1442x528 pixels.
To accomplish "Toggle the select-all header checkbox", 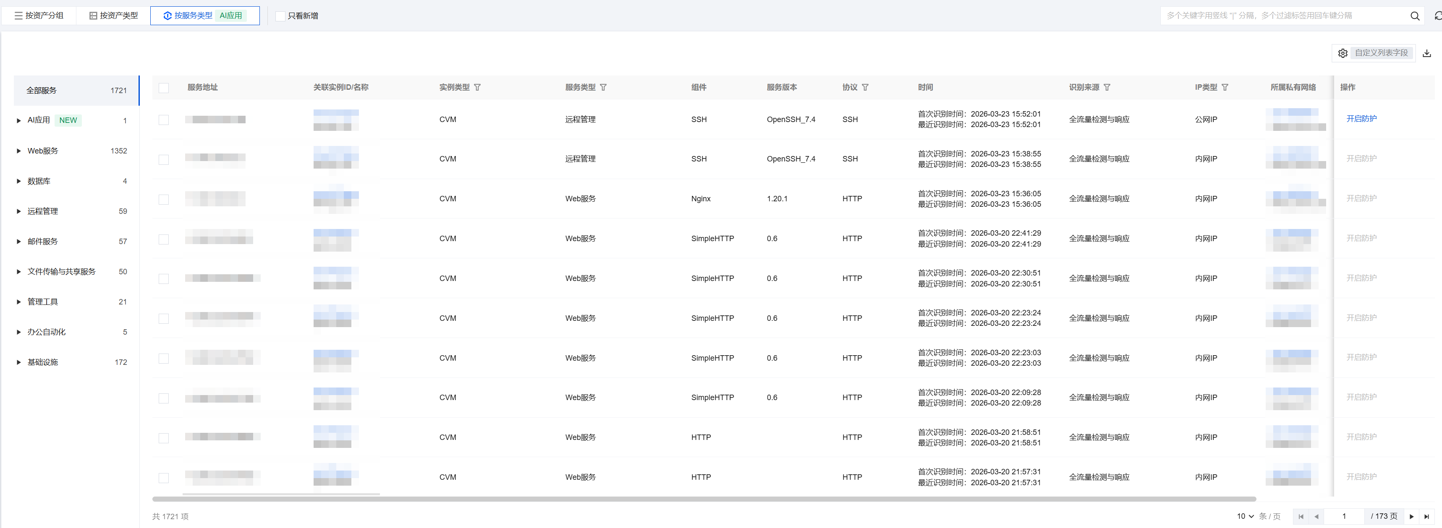I will coord(163,88).
